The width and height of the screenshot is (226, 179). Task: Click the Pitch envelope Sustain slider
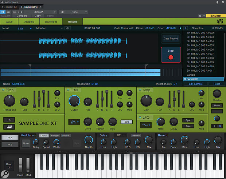pos(44,99)
